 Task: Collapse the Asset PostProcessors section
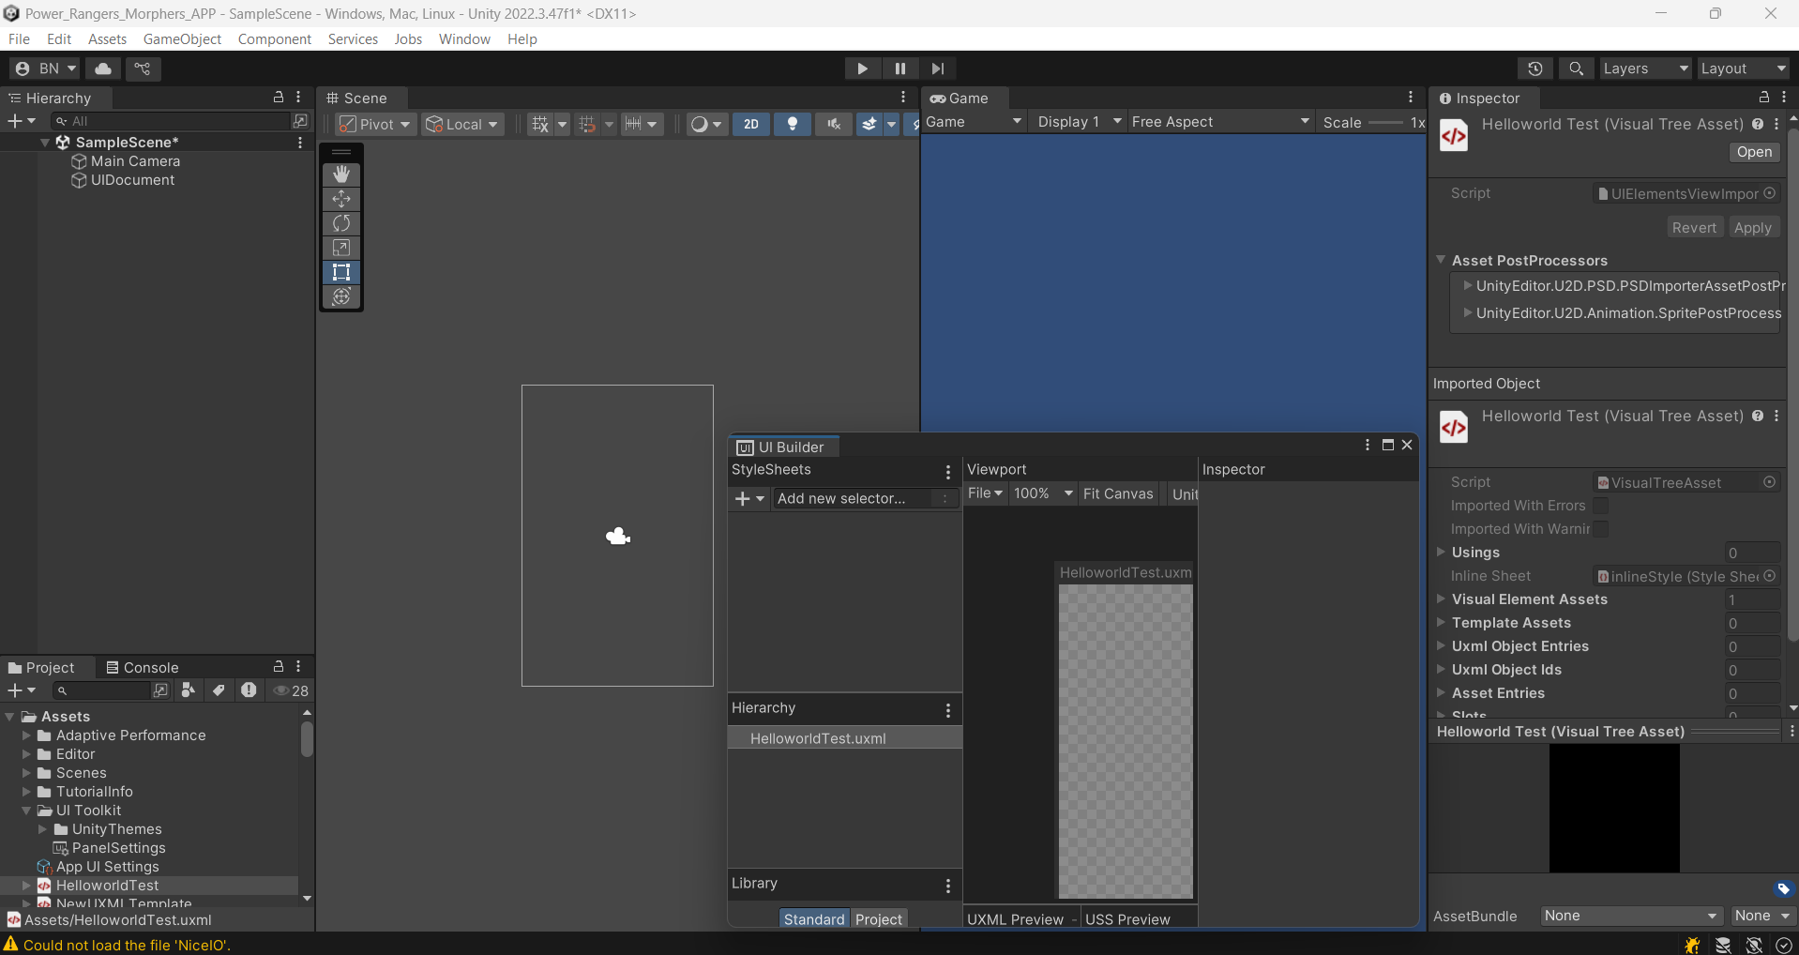1442,261
